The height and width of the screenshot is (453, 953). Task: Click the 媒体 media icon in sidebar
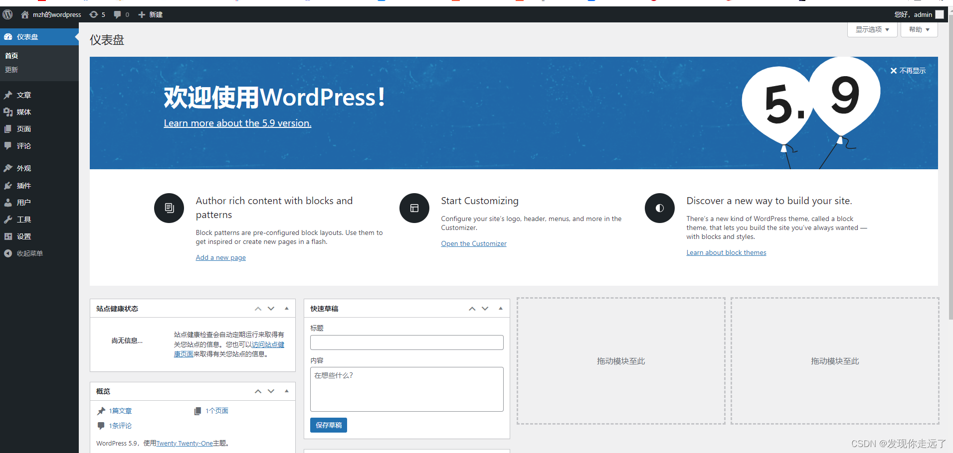point(8,112)
